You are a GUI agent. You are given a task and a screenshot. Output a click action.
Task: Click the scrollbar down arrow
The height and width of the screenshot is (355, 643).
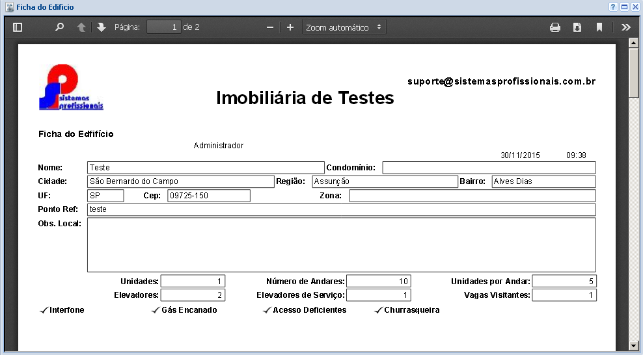click(633, 345)
